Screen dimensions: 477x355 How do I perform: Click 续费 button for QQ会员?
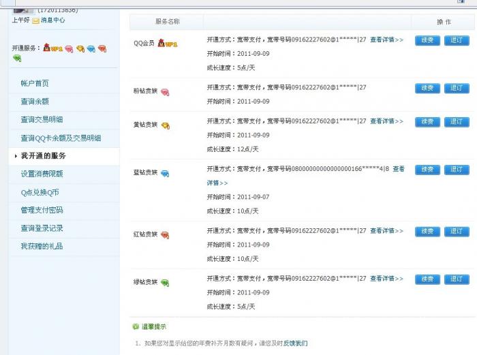(427, 40)
